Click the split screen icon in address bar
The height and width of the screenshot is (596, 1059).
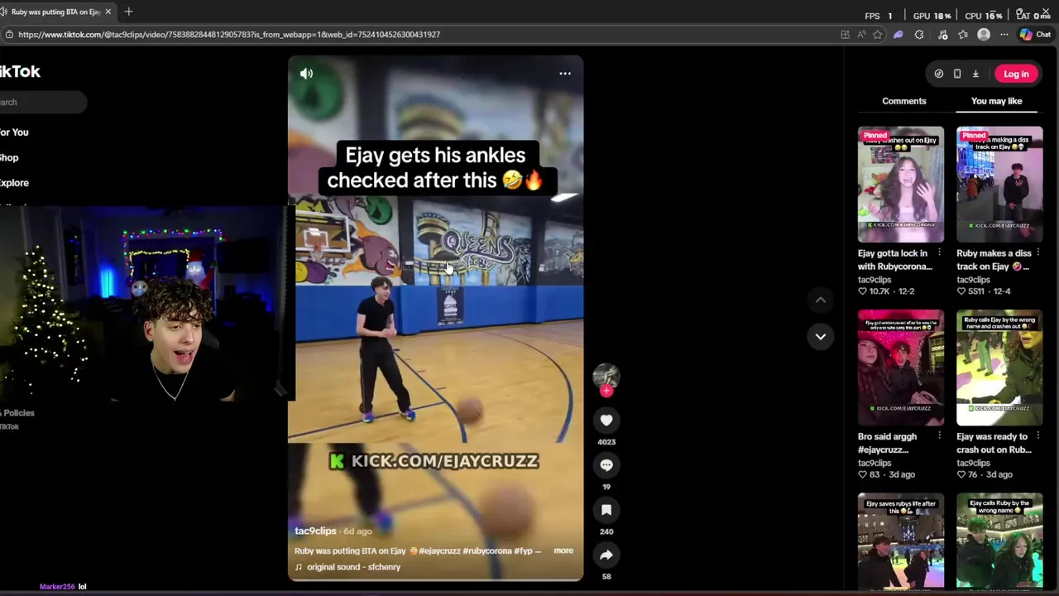click(845, 35)
